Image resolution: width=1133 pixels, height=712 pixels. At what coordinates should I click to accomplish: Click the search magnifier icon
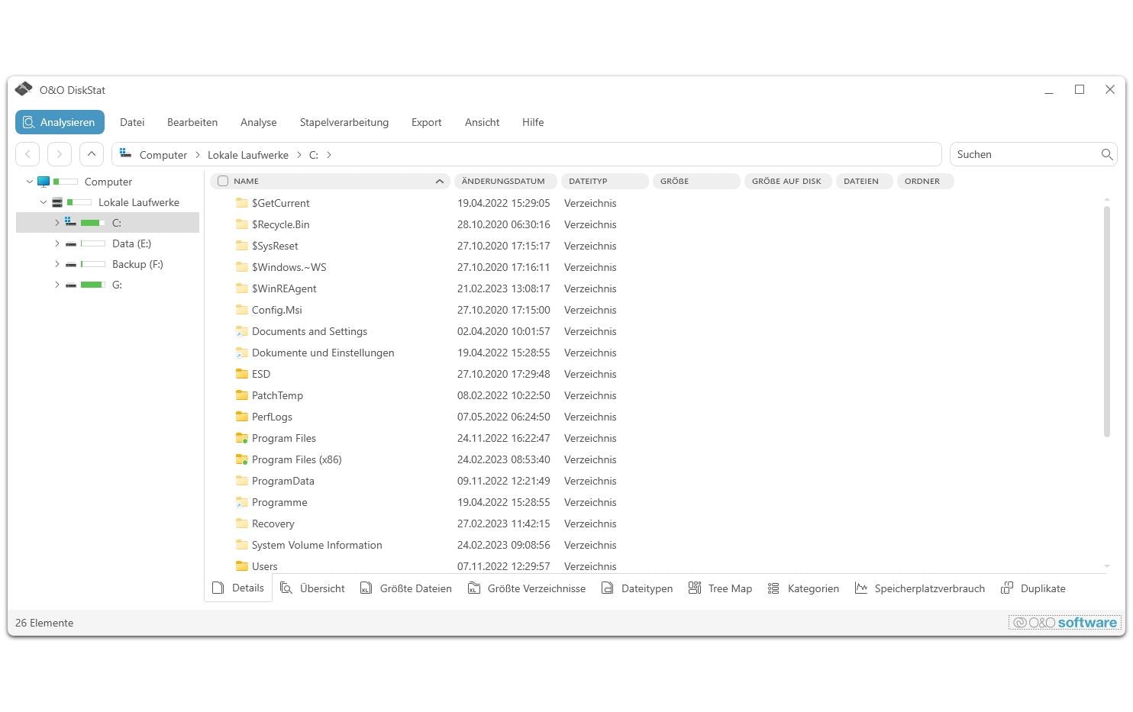pos(1106,154)
